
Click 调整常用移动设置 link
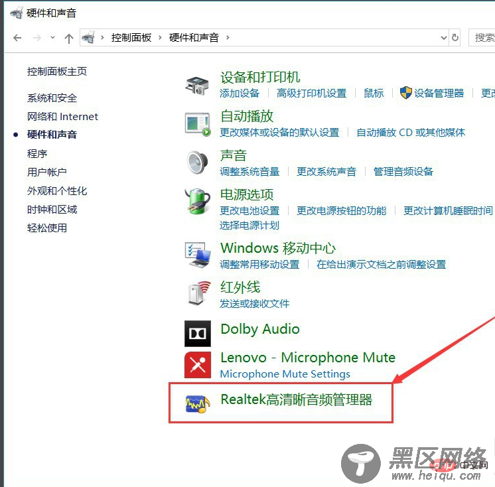coord(260,264)
